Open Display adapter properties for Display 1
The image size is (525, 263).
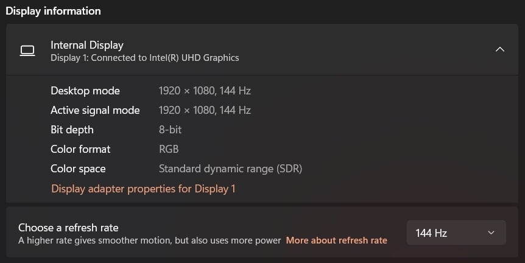(x=143, y=189)
